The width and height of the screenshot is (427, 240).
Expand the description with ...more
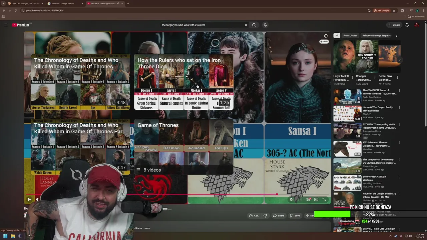(x=147, y=228)
